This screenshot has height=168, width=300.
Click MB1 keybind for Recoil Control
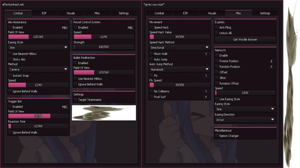[x=130, y=28]
